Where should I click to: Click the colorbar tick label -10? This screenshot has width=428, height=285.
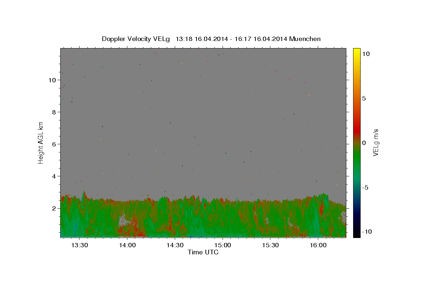[x=367, y=232]
